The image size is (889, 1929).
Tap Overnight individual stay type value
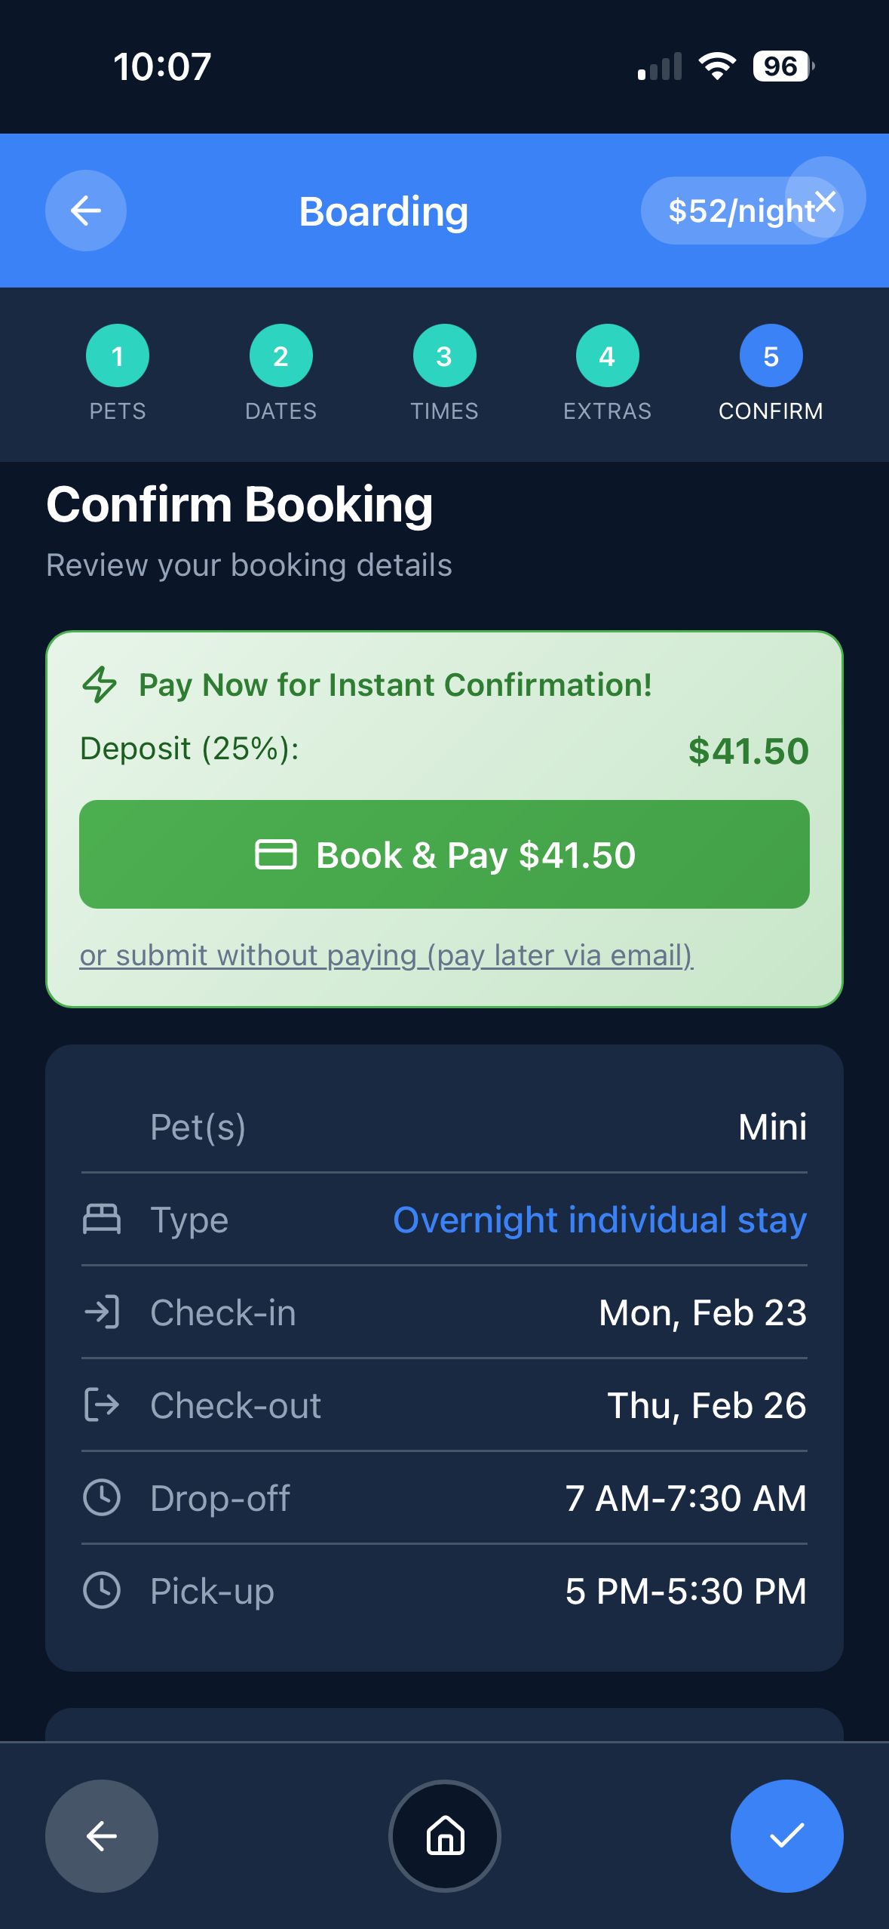tap(599, 1220)
